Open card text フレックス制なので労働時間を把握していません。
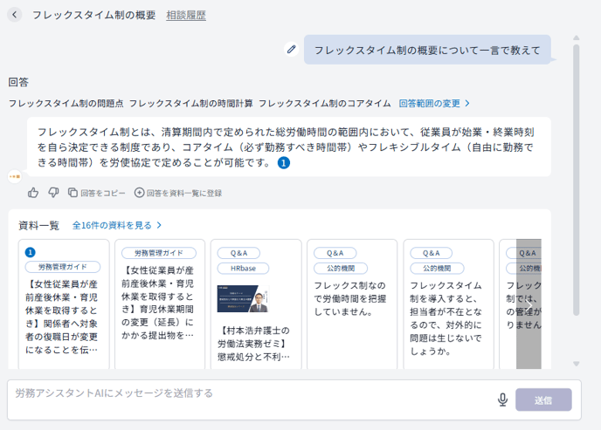This screenshot has width=601, height=430. [x=350, y=298]
